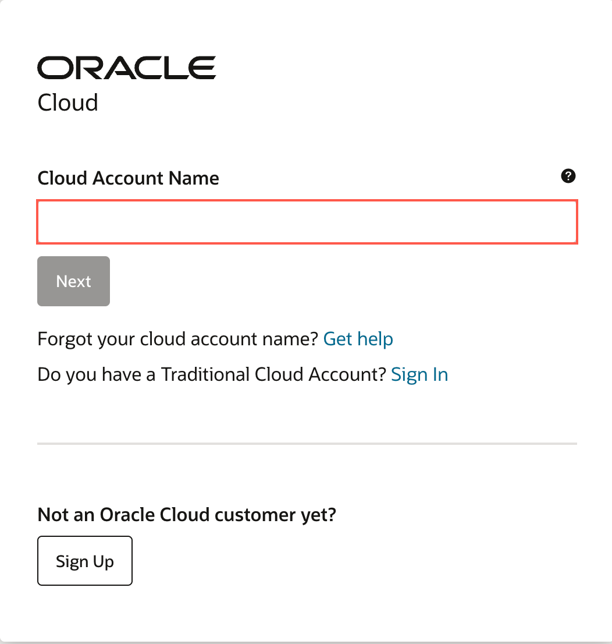The image size is (612, 644).
Task: Click the Cloud Account Name label
Action: pyautogui.click(x=128, y=178)
